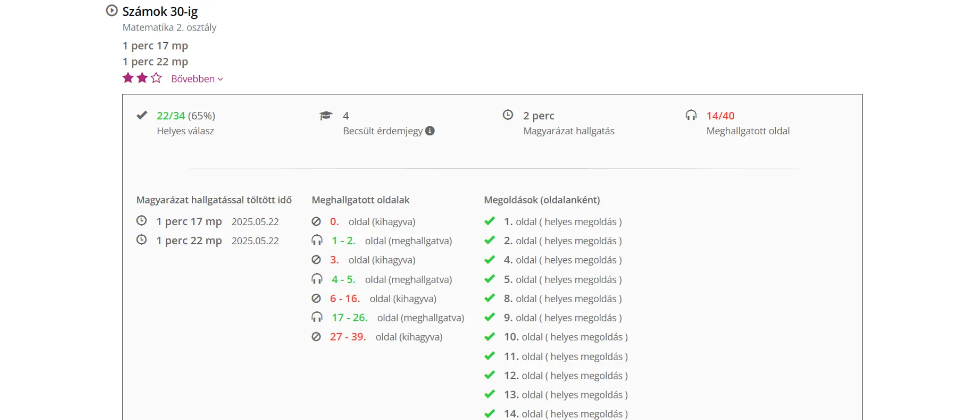The width and height of the screenshot is (959, 420).
Task: Click the headphone icon for pages 17 - 26
Action: click(x=317, y=317)
